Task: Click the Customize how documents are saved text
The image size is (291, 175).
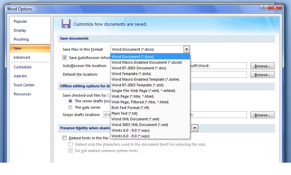Action: (x=110, y=24)
